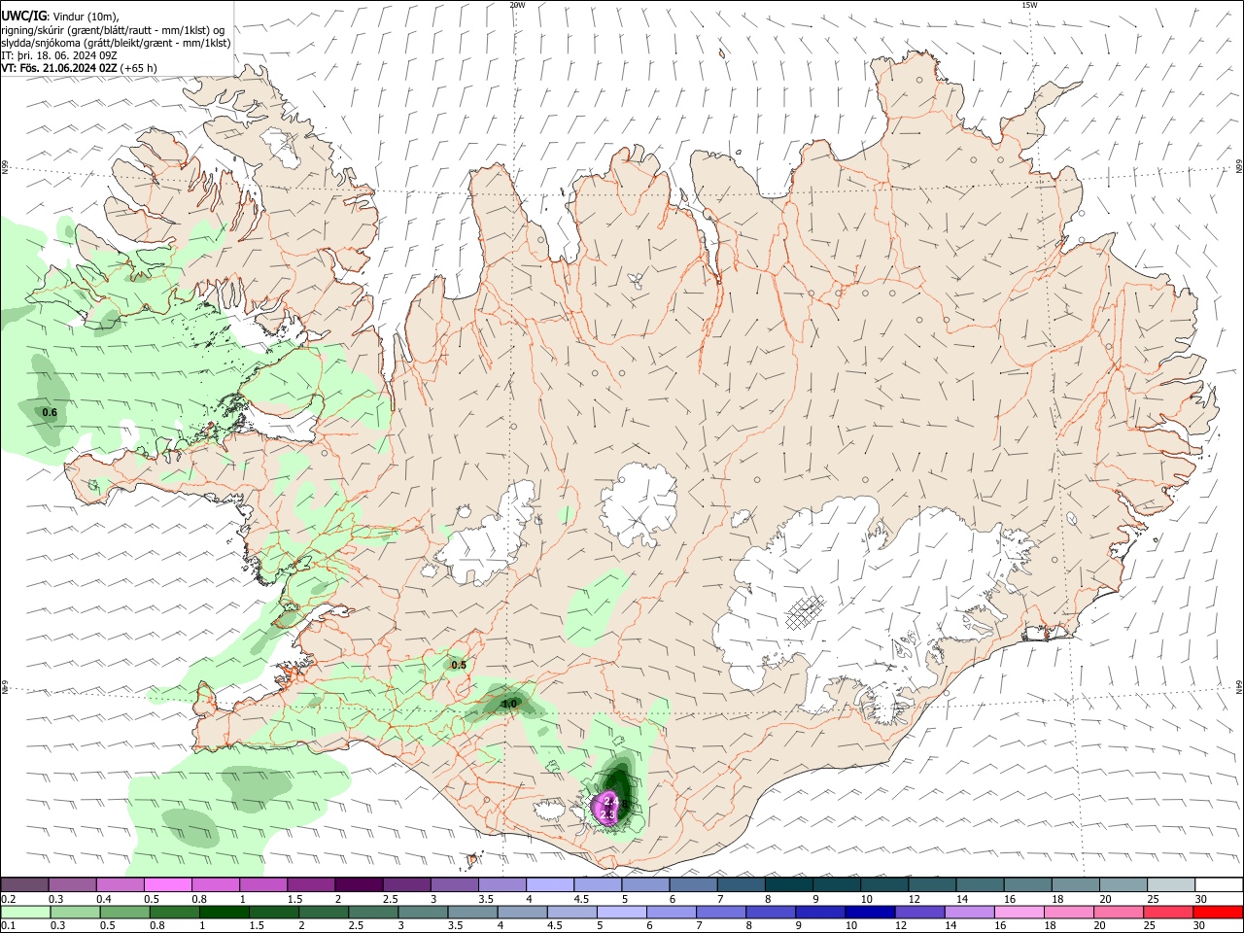Click the 0.6 precipitation value west of Iceland
The height and width of the screenshot is (933, 1244).
click(x=50, y=413)
